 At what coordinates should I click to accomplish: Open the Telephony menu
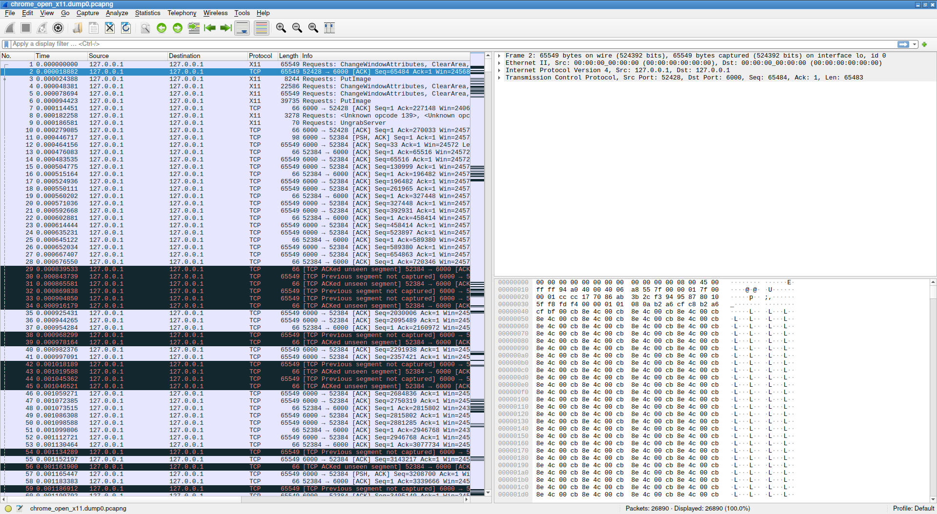coord(182,13)
